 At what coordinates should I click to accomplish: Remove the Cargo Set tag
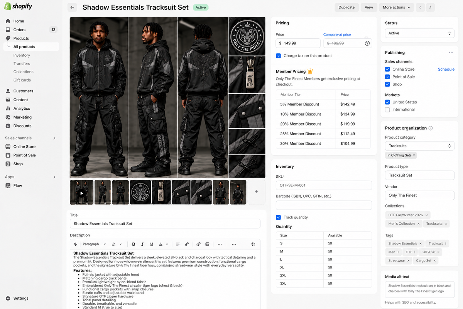pyautogui.click(x=435, y=261)
